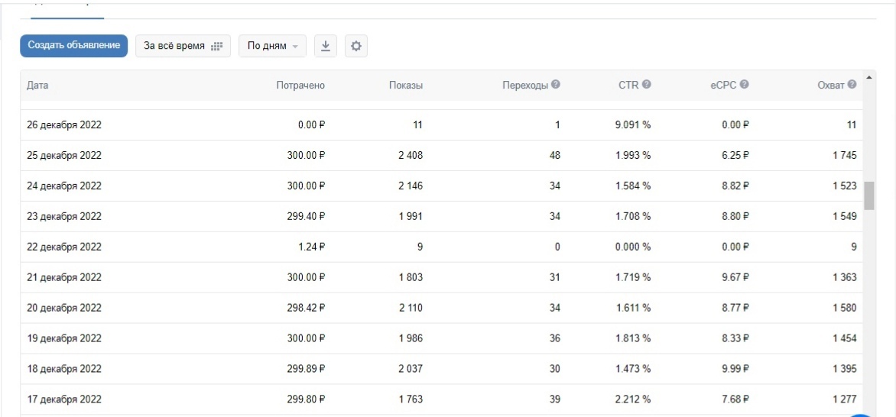
Task: Click the 1 363 reach value
Action: (x=845, y=278)
